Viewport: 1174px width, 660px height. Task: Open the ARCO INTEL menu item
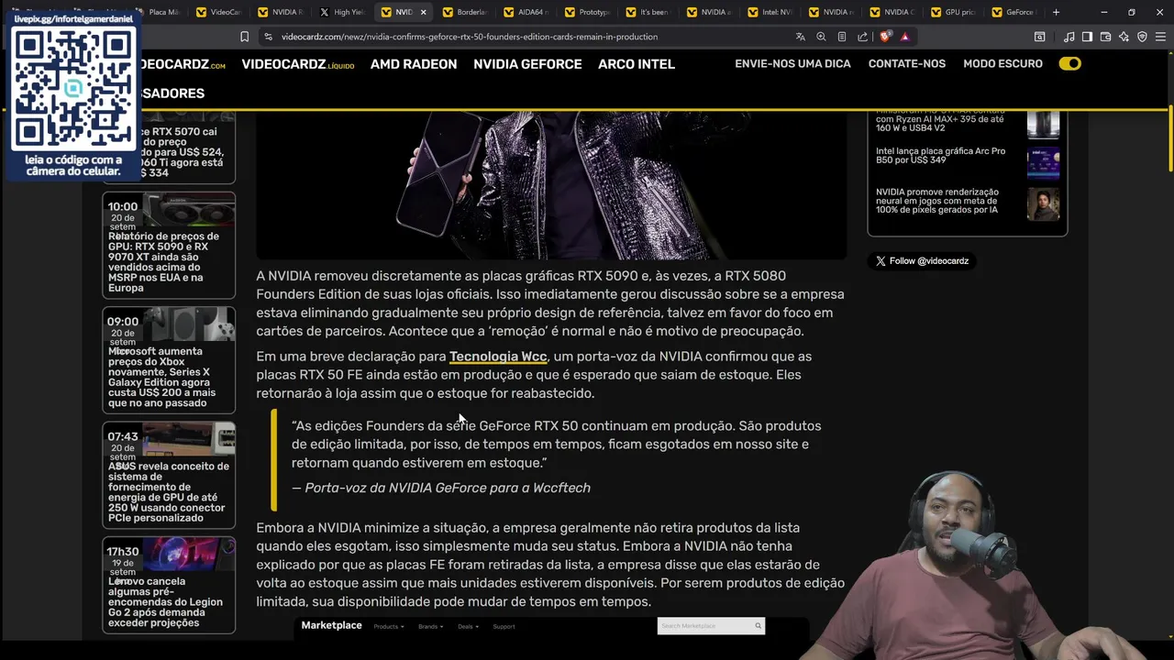[x=637, y=64]
